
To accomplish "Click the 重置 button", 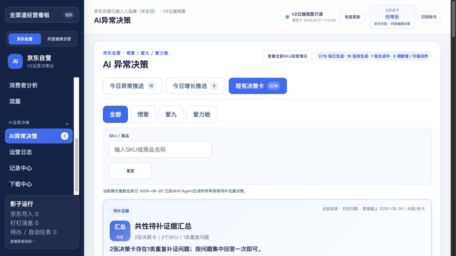I will (130, 171).
